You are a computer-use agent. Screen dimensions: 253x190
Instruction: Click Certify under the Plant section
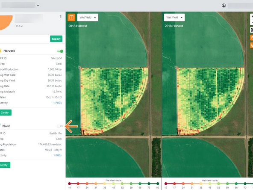(5, 165)
